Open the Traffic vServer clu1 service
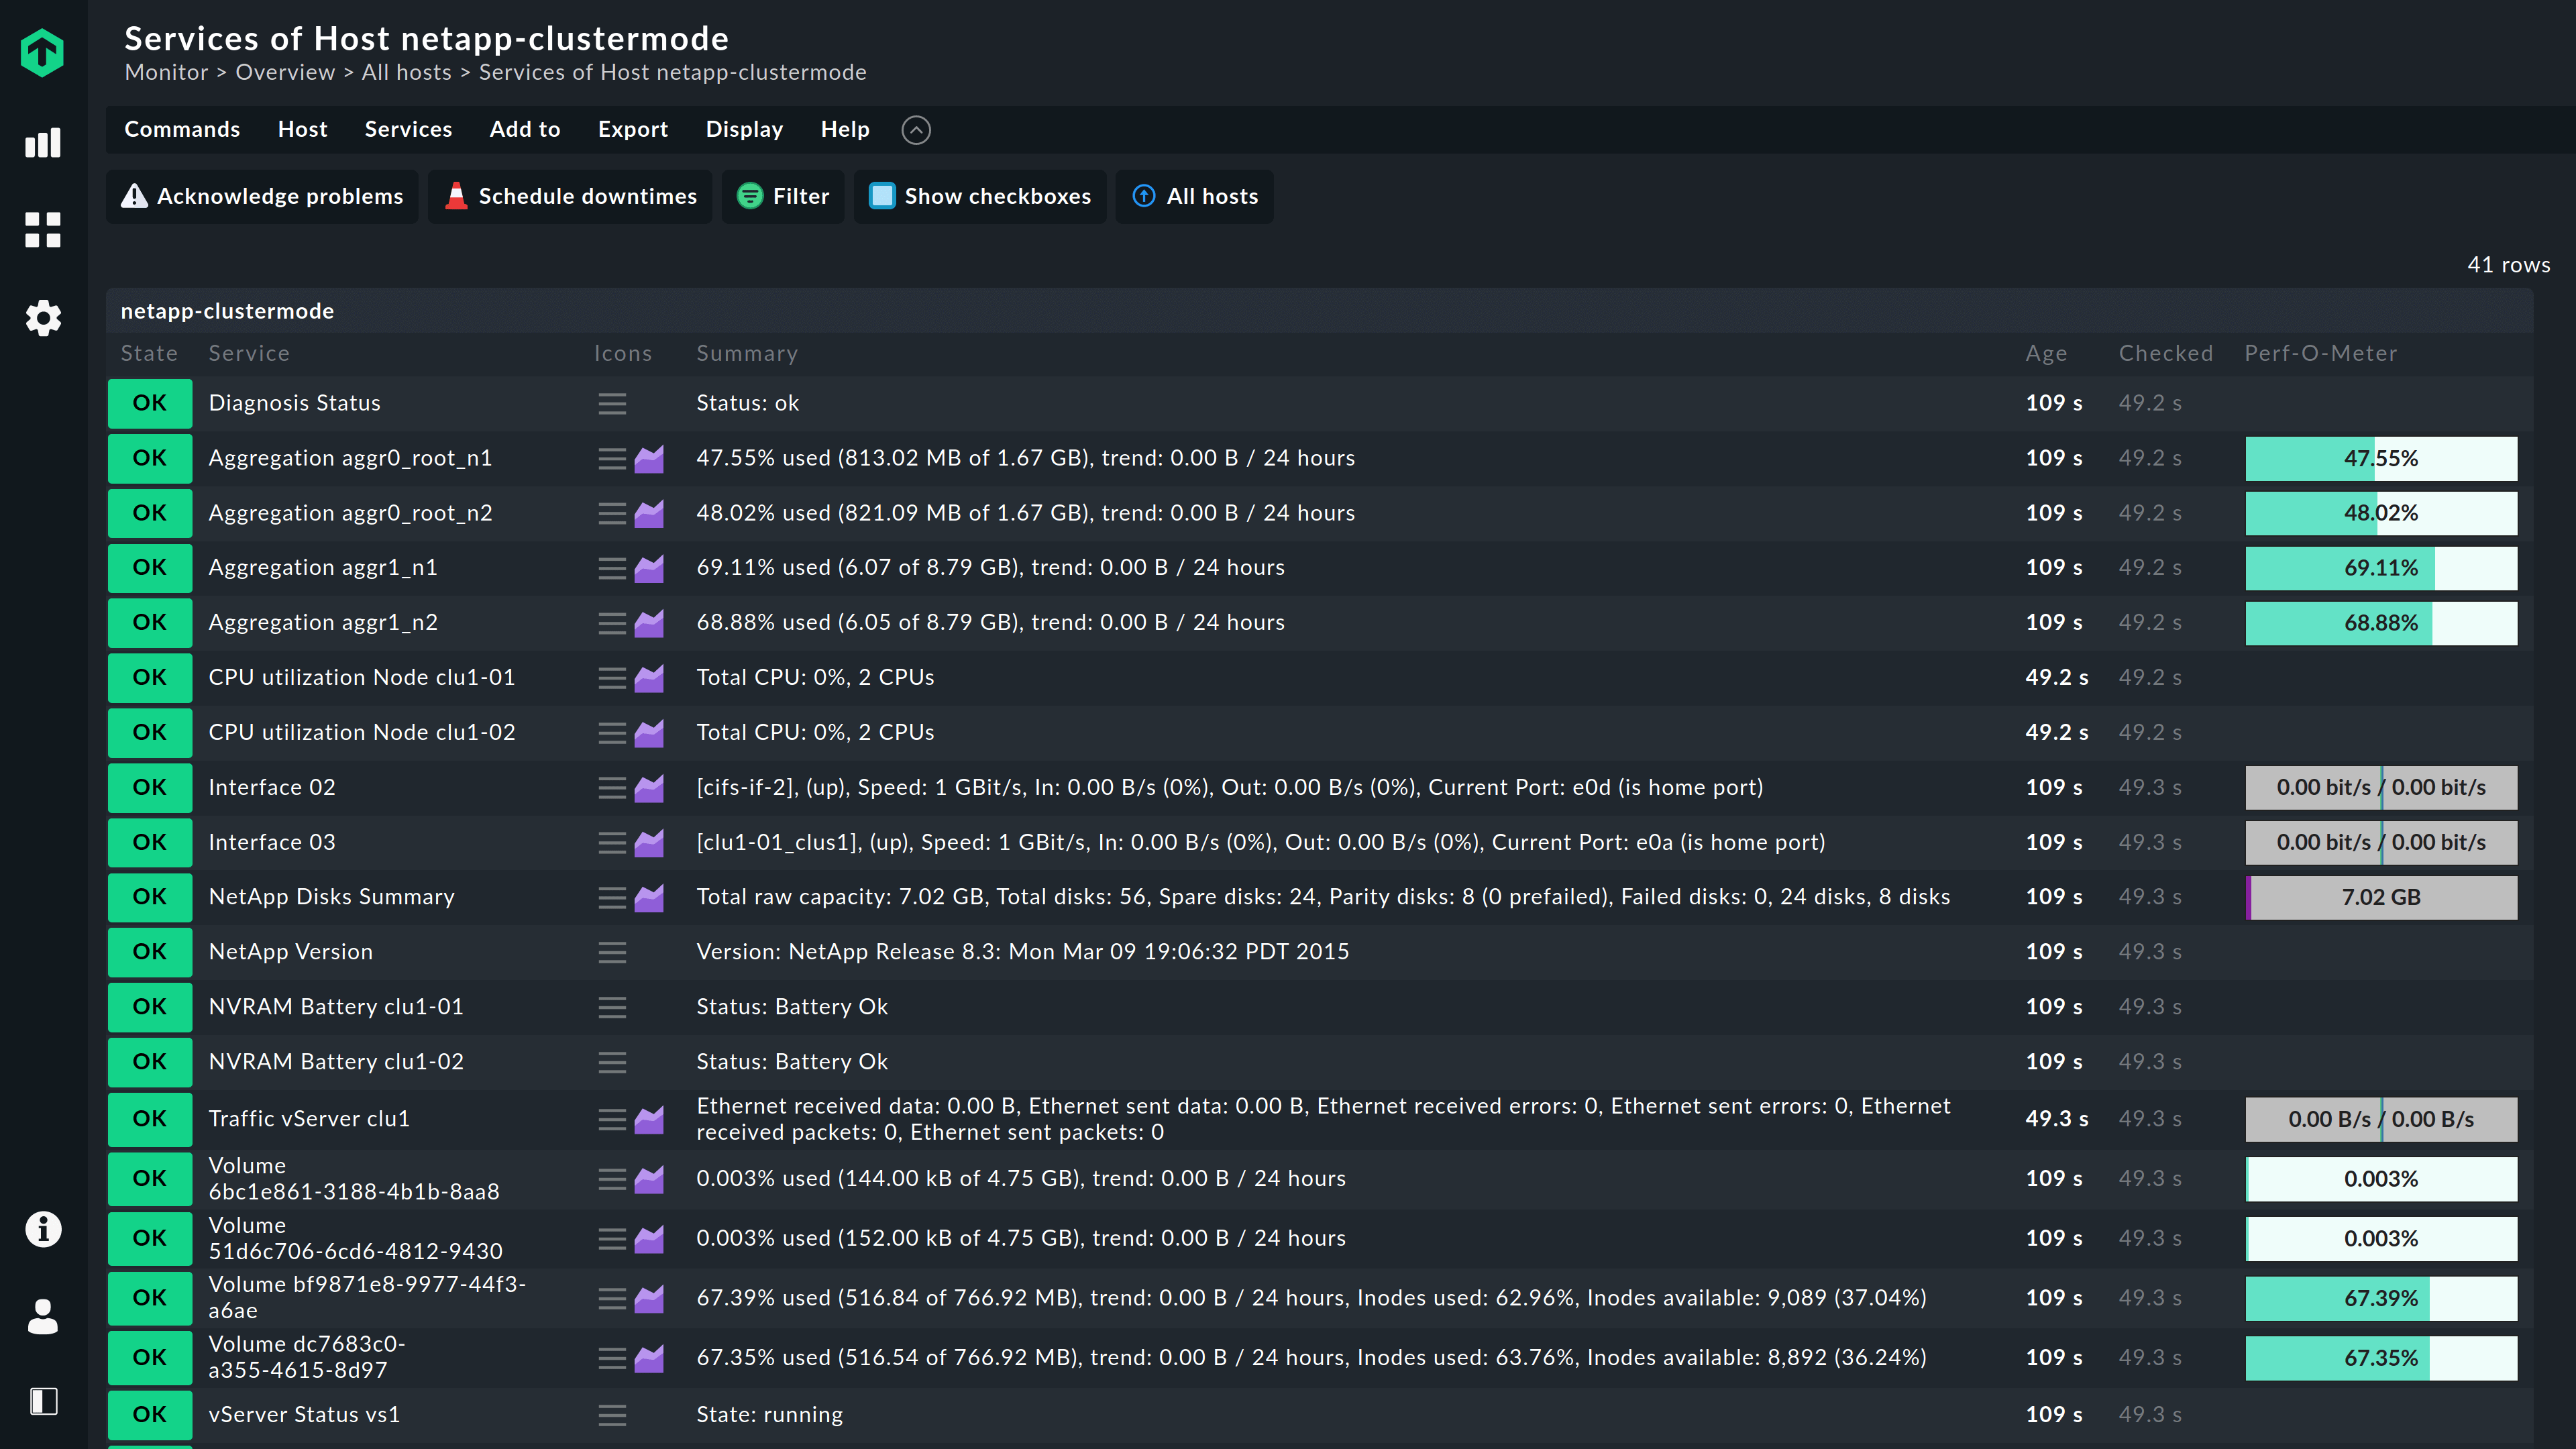This screenshot has height=1449, width=2576. (309, 1119)
